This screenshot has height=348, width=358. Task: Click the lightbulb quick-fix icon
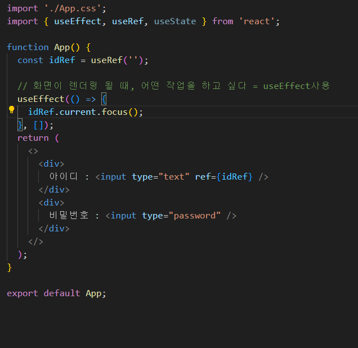point(11,110)
